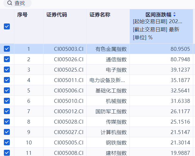195x156 pixels.
Task: Select code cell CI005011.CI
Action: (65, 80)
